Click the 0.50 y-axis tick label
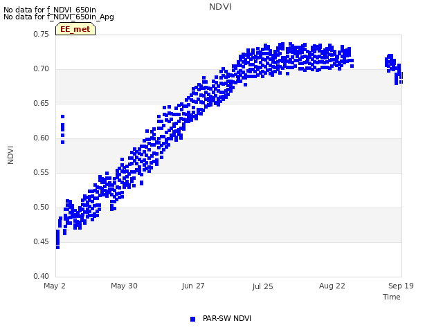 41,207
